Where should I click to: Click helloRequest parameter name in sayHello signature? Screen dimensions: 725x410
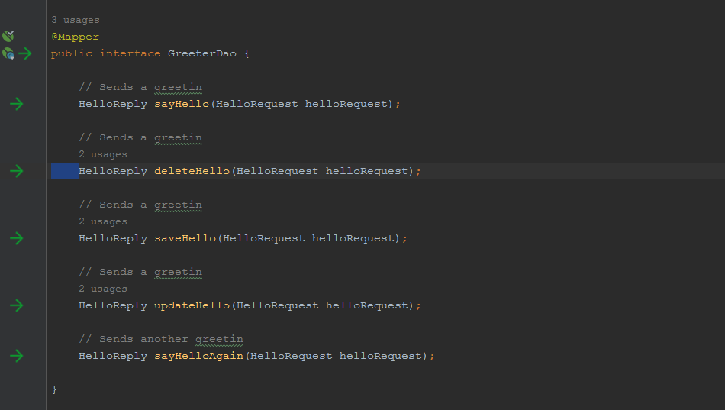point(346,104)
